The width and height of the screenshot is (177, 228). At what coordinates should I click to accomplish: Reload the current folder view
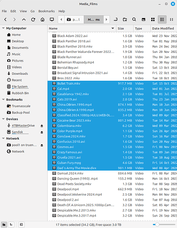click(33, 20)
